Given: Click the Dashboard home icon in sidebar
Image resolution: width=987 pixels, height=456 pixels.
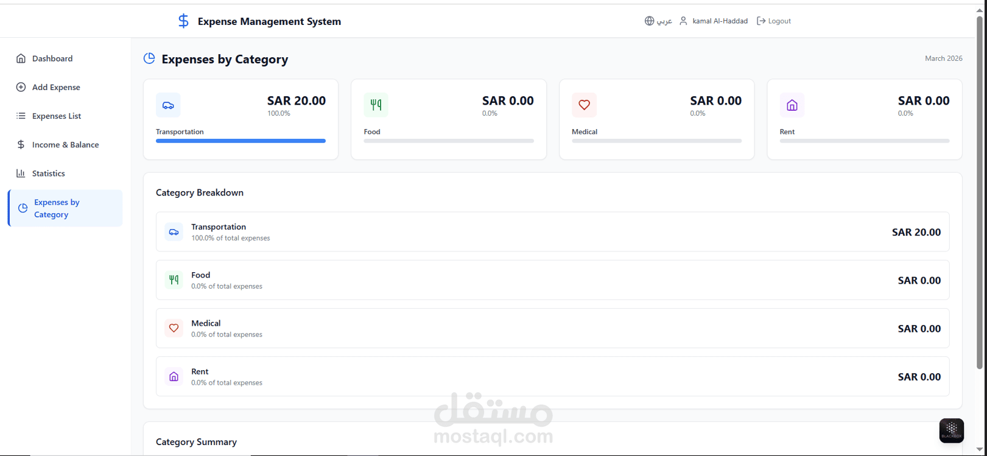Looking at the screenshot, I should [21, 58].
